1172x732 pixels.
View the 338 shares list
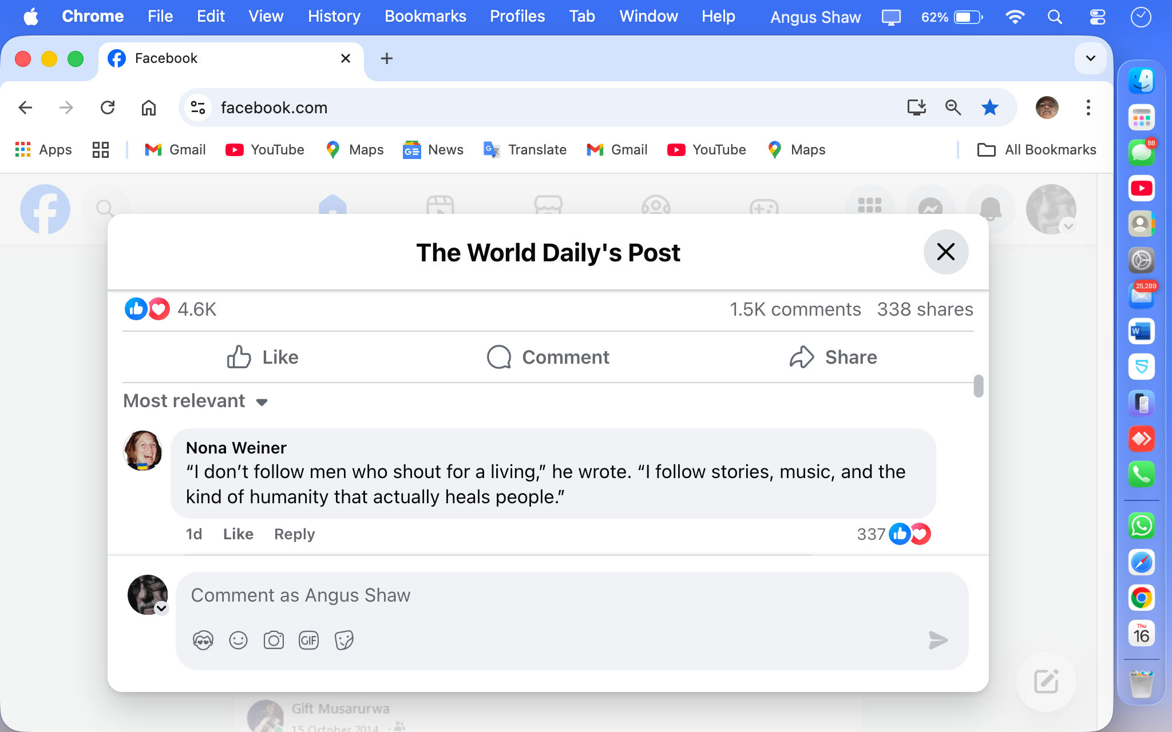[925, 309]
